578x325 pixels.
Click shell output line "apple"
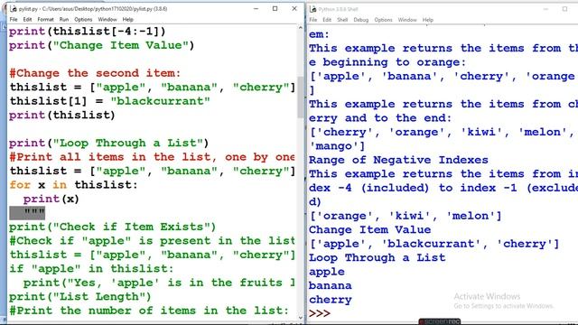[x=327, y=272]
